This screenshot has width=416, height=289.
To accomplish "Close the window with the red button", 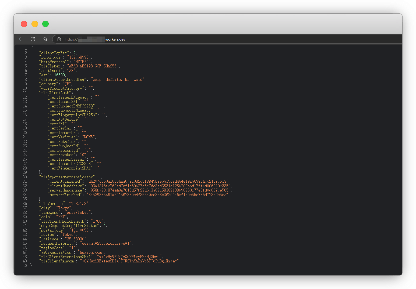I will 24,24.
